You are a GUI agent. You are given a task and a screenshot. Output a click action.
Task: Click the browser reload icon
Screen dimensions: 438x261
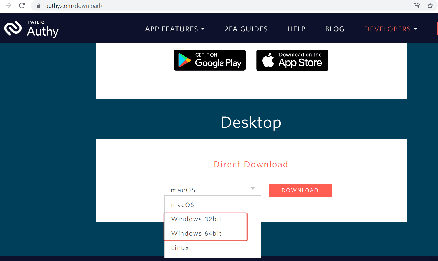22,6
